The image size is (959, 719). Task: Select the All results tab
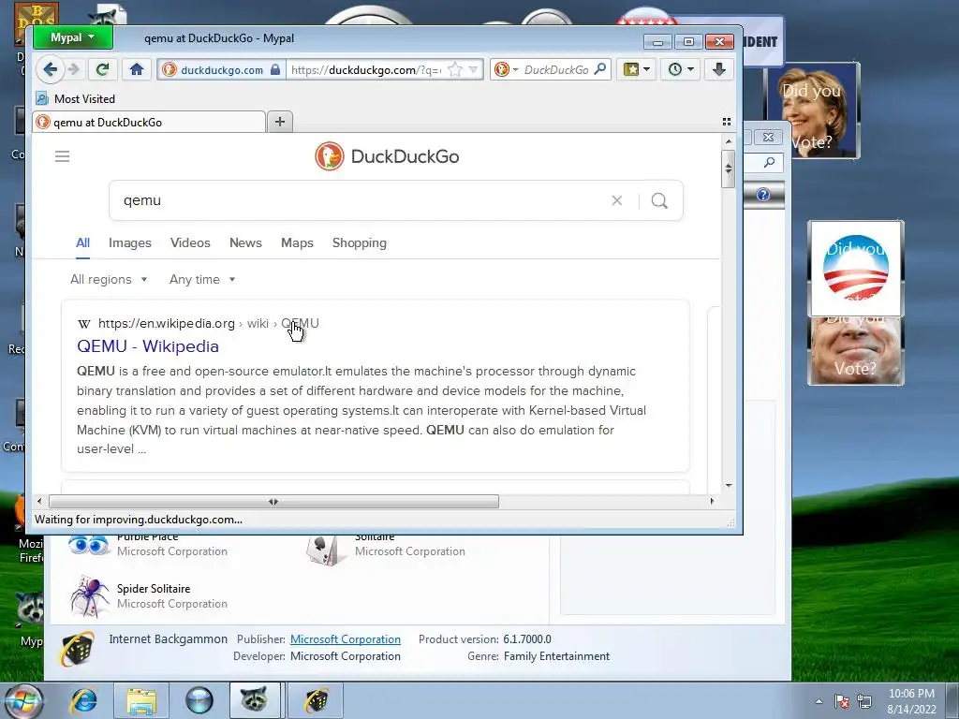82,242
